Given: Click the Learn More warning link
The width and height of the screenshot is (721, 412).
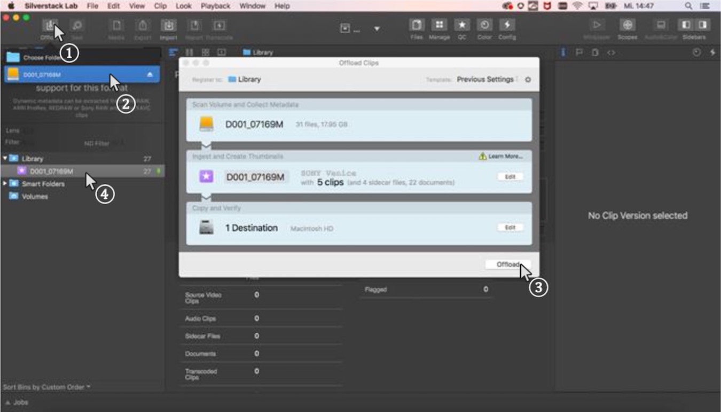Looking at the screenshot, I should pyautogui.click(x=501, y=157).
